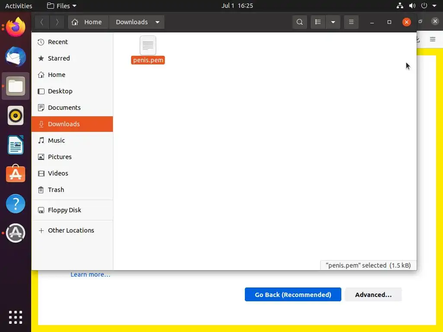Open the clock and calendar at top
The height and width of the screenshot is (332, 443).
237,6
